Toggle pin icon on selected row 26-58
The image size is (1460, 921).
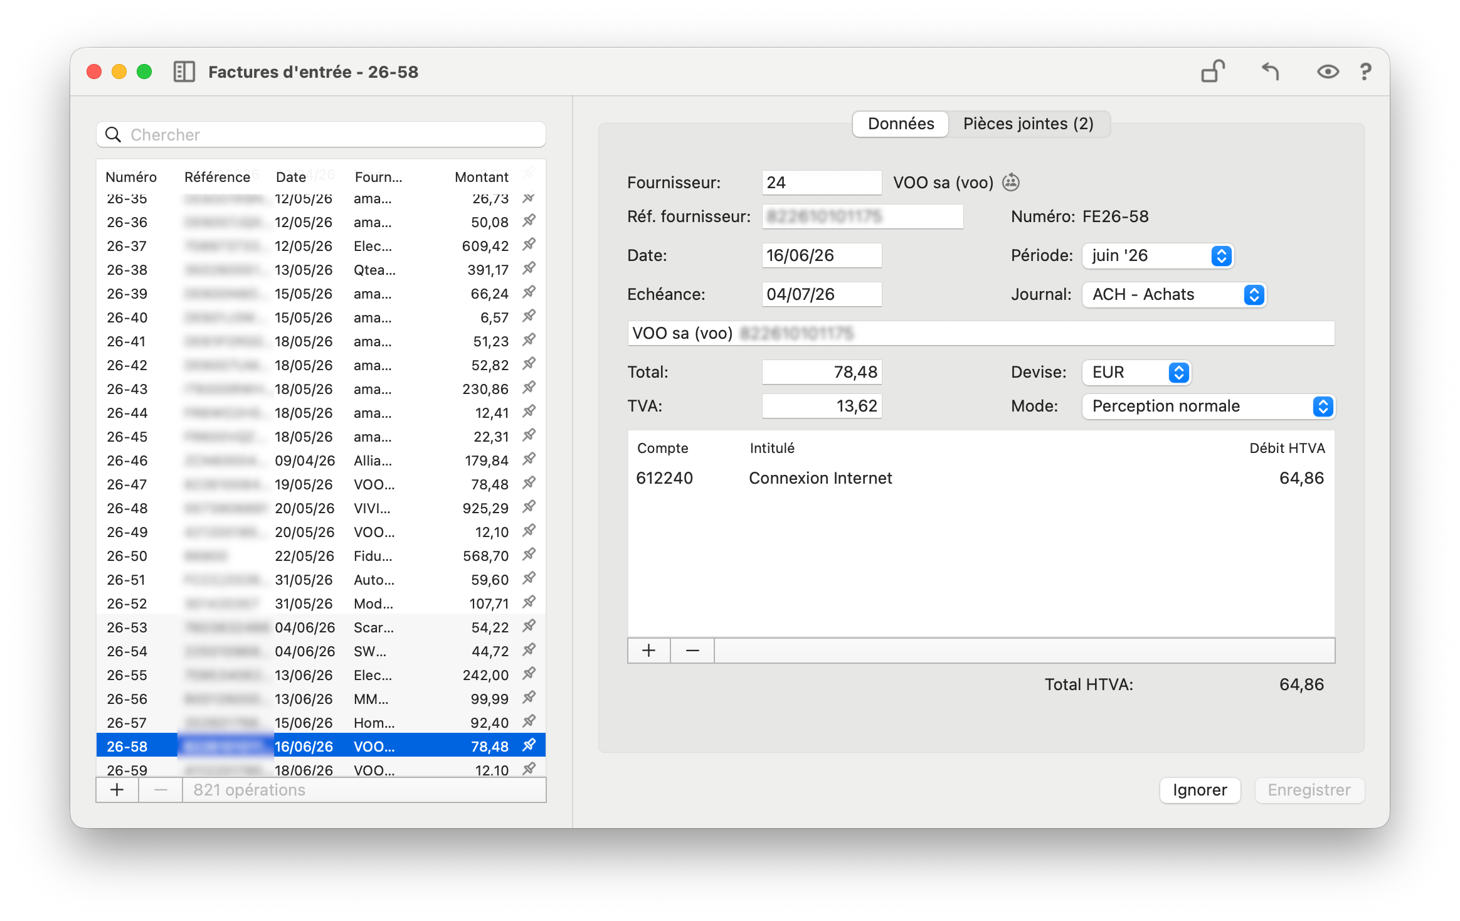[529, 746]
